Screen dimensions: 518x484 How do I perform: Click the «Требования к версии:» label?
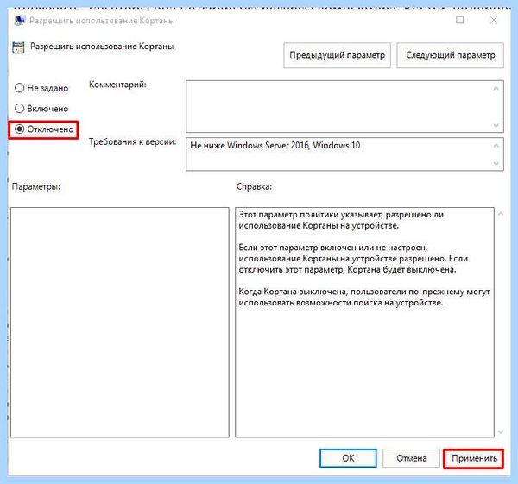point(132,141)
